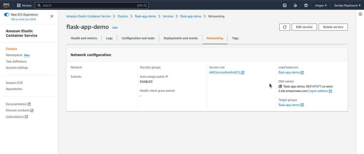Click the refresh service button
Image resolution: width=364 pixels, height=154 pixels.
pos(285,27)
